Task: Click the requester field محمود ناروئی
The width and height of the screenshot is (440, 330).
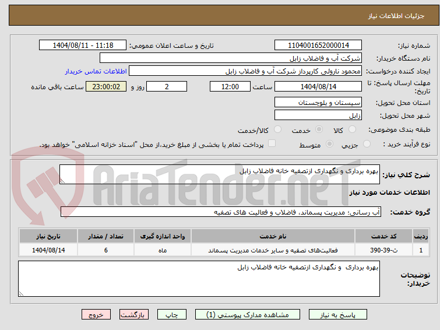Action: coord(245,71)
